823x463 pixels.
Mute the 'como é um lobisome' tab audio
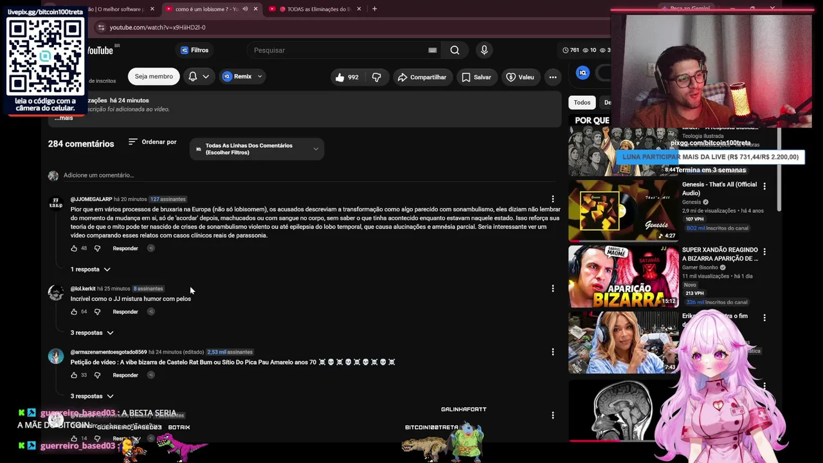245,9
